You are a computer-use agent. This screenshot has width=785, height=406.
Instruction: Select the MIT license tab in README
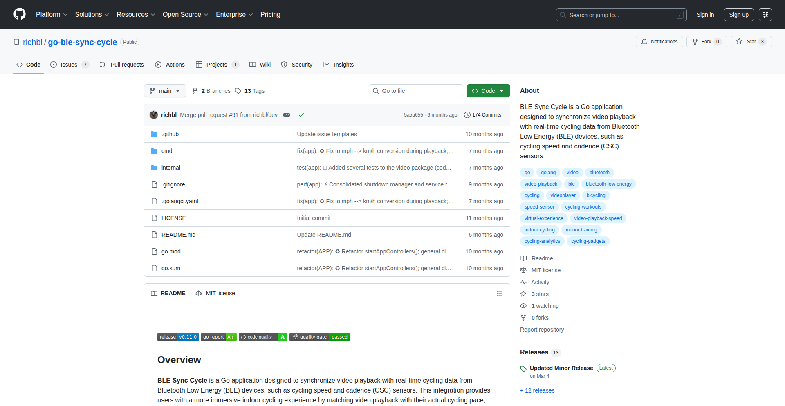(x=215, y=293)
